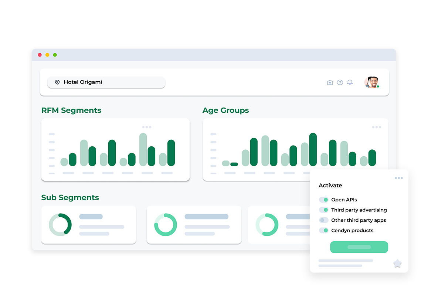
Task: Select the first Sub Segments card
Action: point(89,225)
